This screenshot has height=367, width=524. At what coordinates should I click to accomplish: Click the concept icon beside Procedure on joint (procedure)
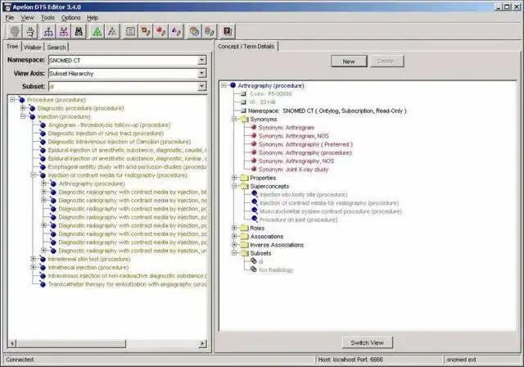pos(255,220)
